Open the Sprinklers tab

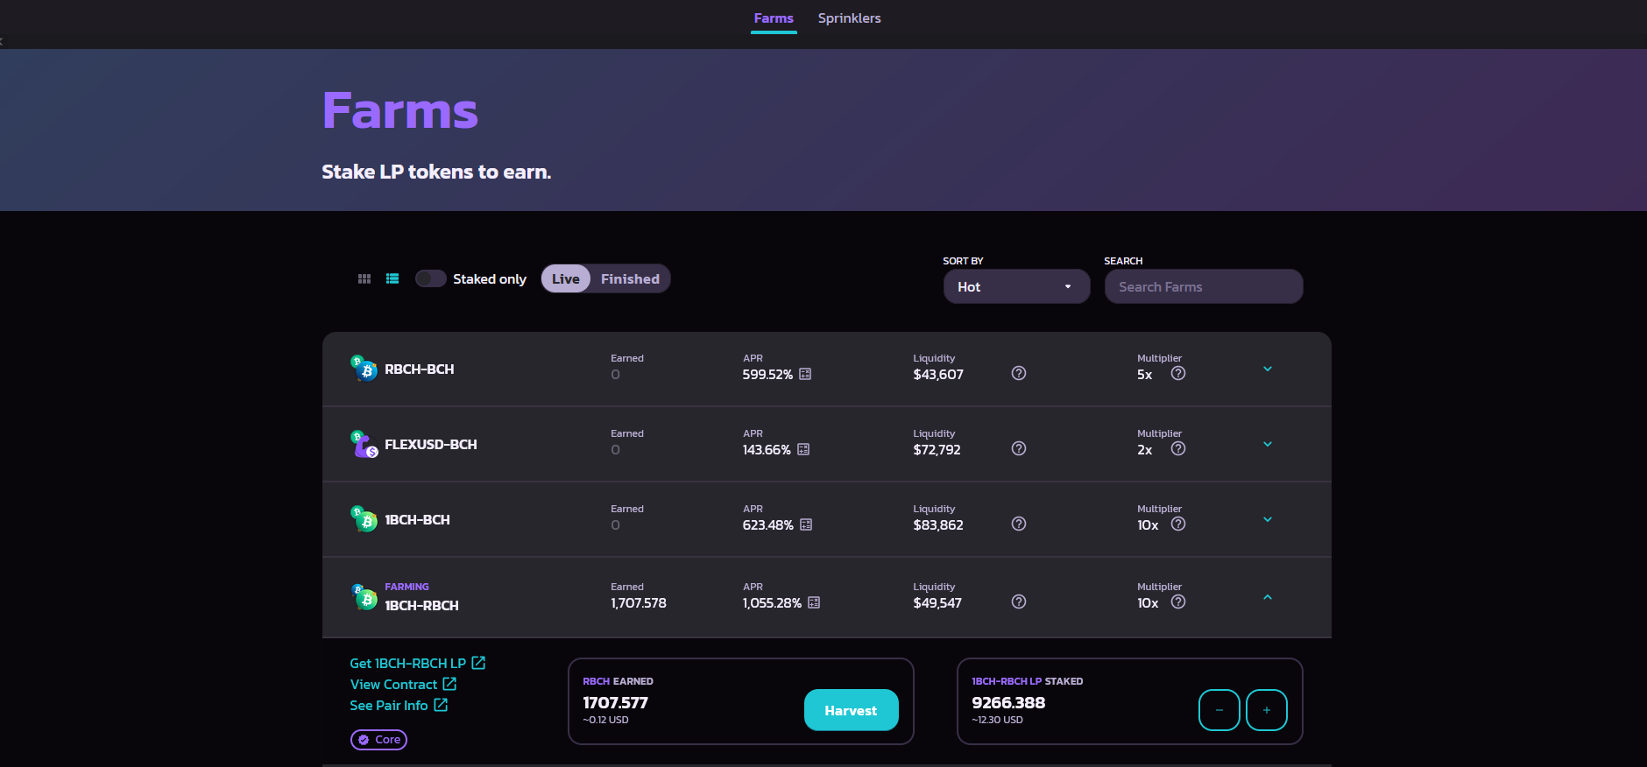[849, 18]
